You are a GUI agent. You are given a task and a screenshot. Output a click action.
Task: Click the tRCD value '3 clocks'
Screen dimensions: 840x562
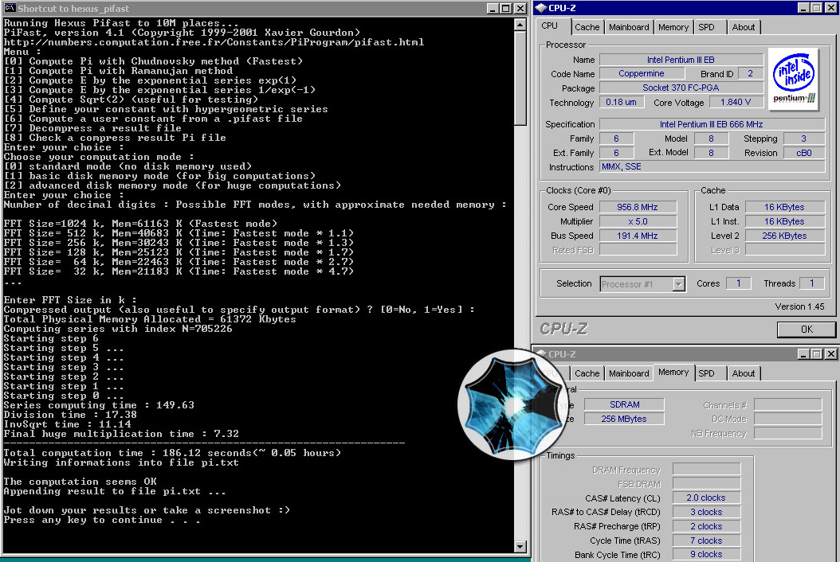click(707, 512)
